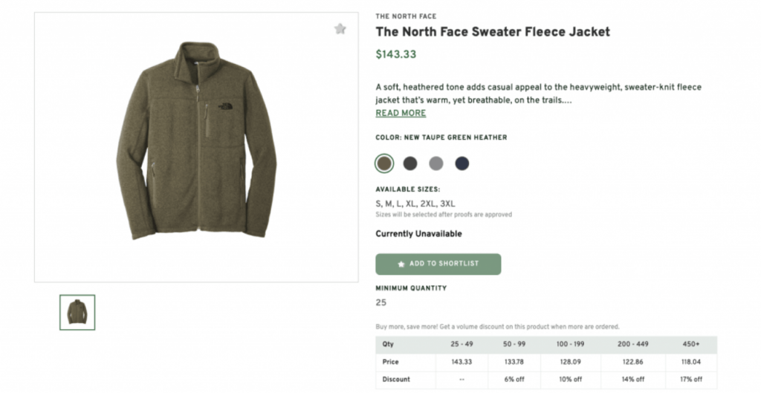Viewport: 761px width, 393px height.
Task: Select the navy blue color swatch
Action: click(x=462, y=163)
